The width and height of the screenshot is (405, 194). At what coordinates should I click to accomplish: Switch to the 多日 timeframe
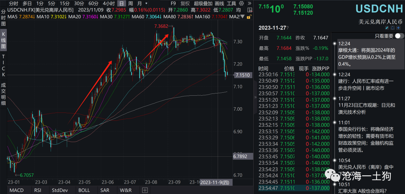point(27,3)
